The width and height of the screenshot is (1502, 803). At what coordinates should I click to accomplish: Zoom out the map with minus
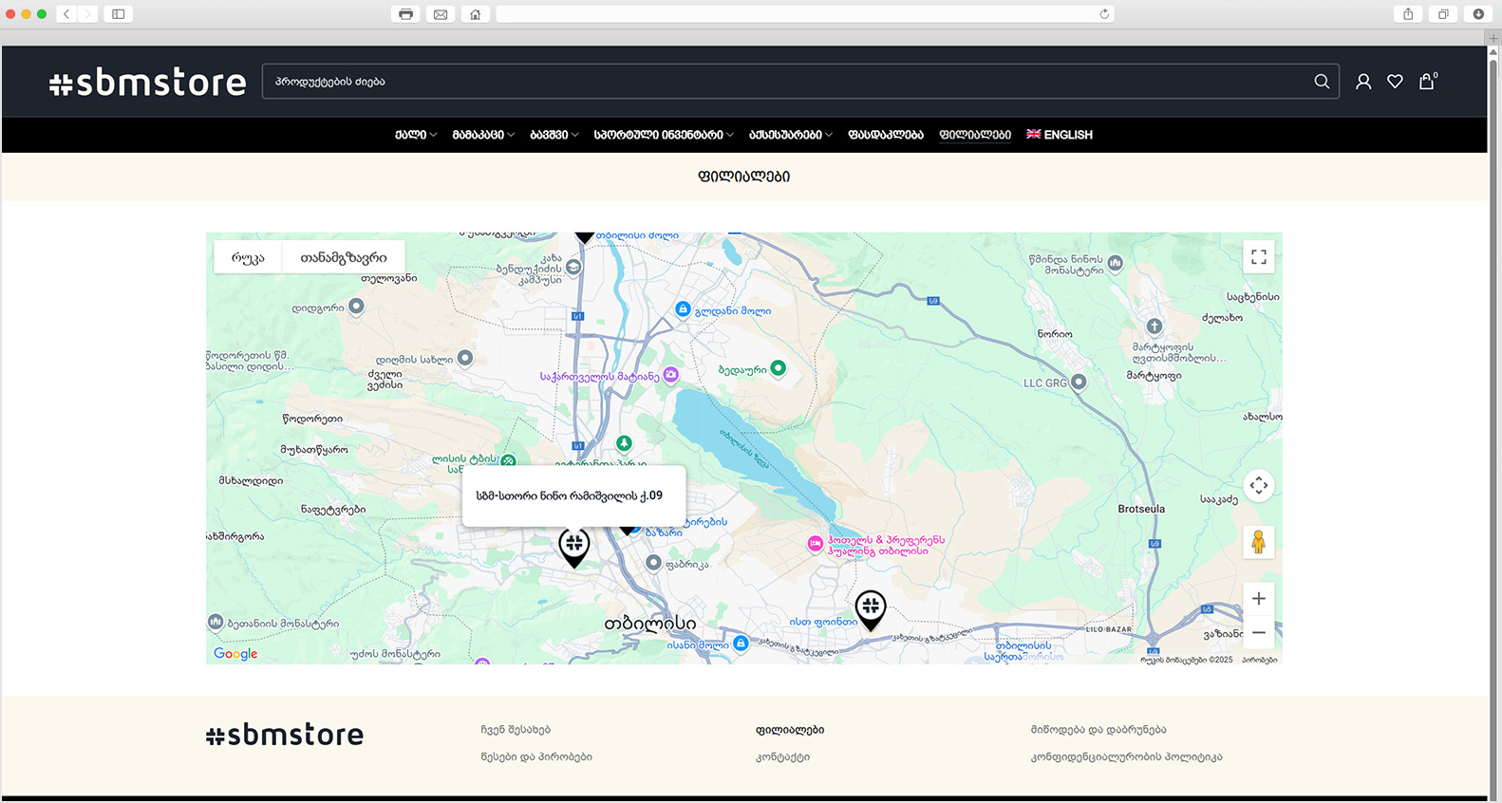coord(1258,632)
